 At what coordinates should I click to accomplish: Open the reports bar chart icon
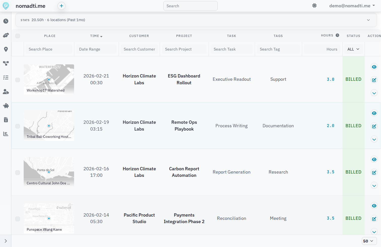point(6,134)
